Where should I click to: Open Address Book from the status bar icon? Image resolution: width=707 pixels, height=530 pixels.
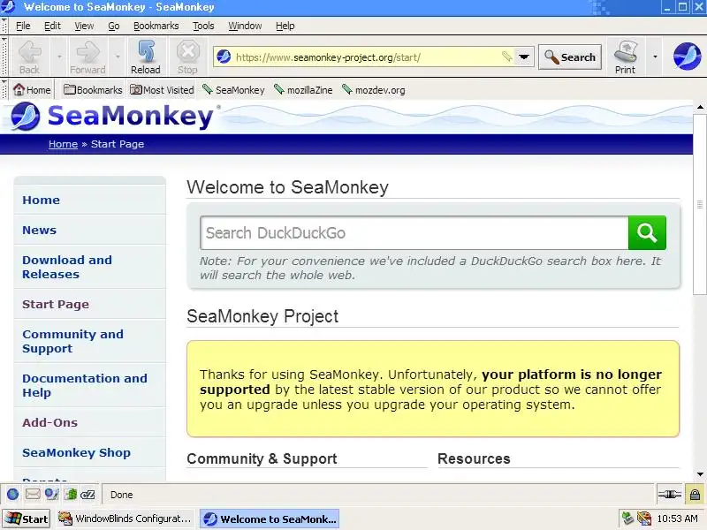coord(71,495)
